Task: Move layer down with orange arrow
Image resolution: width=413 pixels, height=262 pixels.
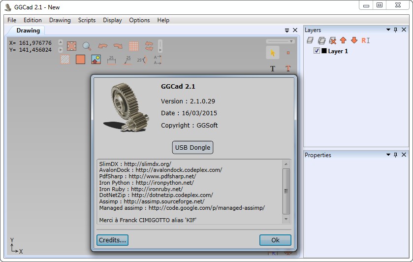Action: pos(354,40)
